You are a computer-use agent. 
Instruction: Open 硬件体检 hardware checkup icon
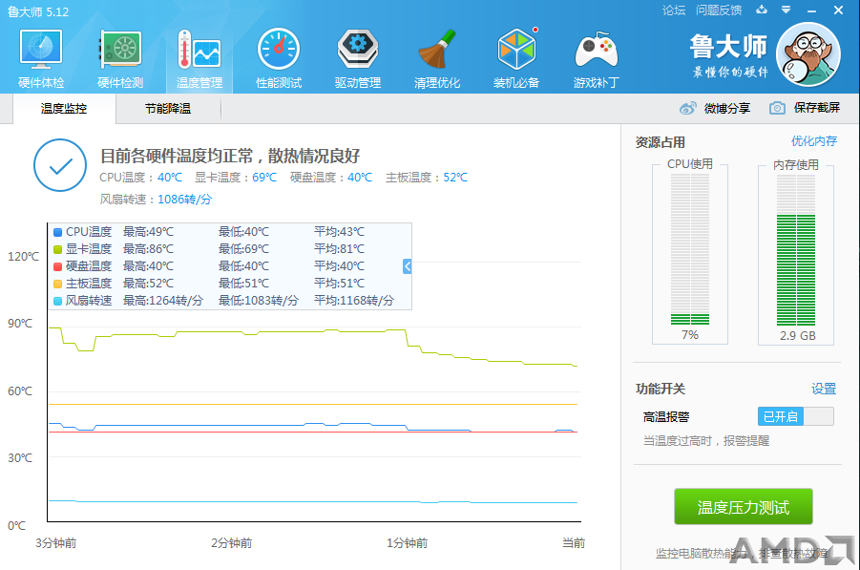click(x=41, y=50)
